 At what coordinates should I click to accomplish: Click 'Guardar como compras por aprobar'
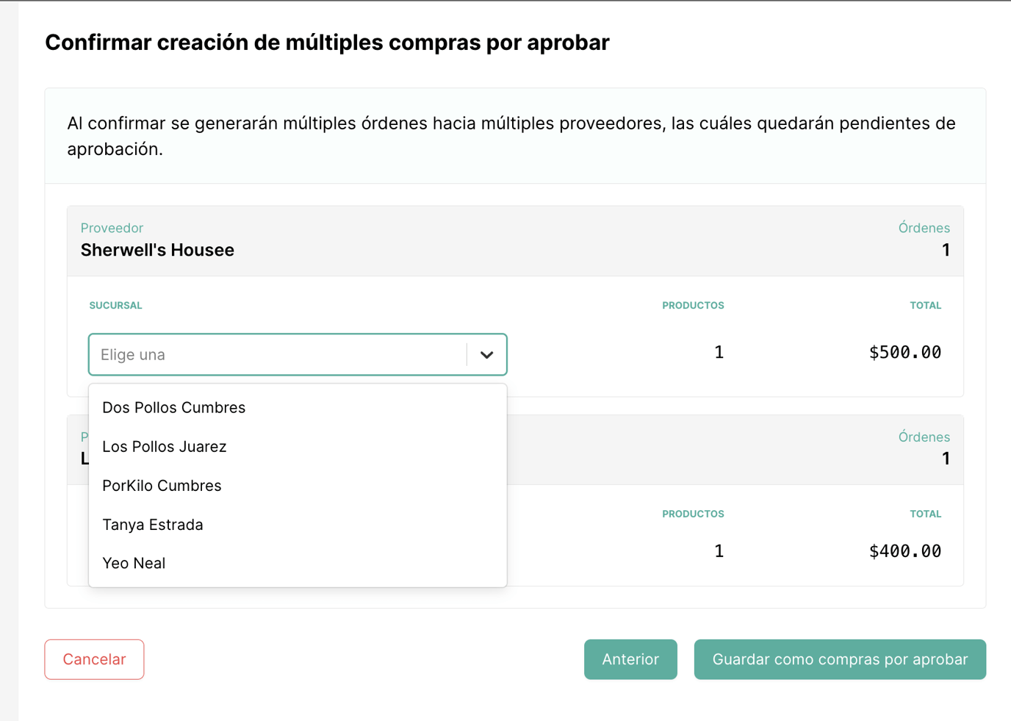[x=839, y=659]
